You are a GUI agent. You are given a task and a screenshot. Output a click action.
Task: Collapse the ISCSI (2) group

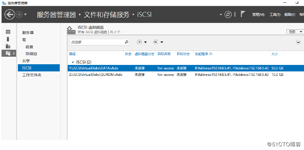[x=73, y=62]
